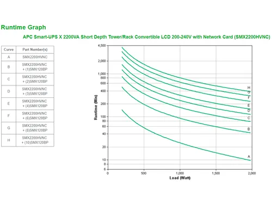
Task: Click the 2,000 label on the runtime axis
Action: [x=102, y=61]
